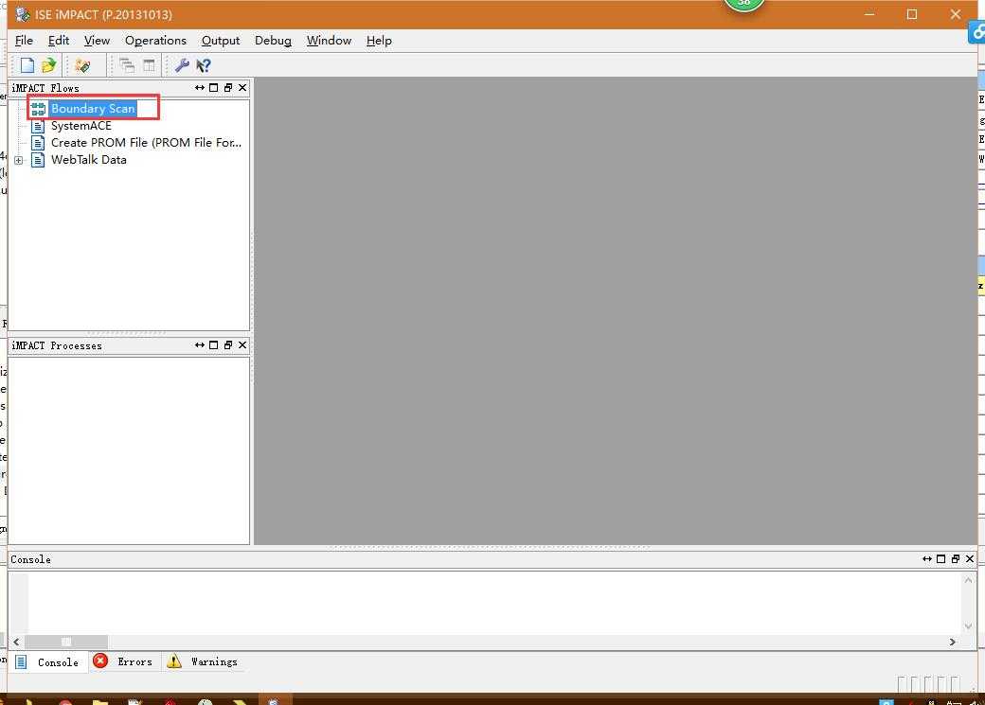Open the Output menu
Screen dimensions: 985x705
(221, 41)
